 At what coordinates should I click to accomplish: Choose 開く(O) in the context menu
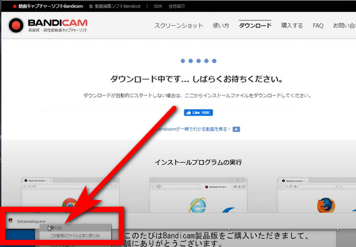75,227
